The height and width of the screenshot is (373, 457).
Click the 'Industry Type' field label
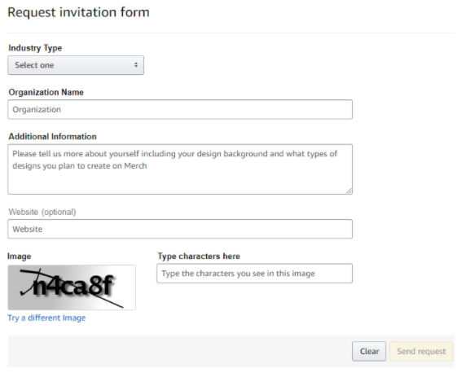(35, 48)
